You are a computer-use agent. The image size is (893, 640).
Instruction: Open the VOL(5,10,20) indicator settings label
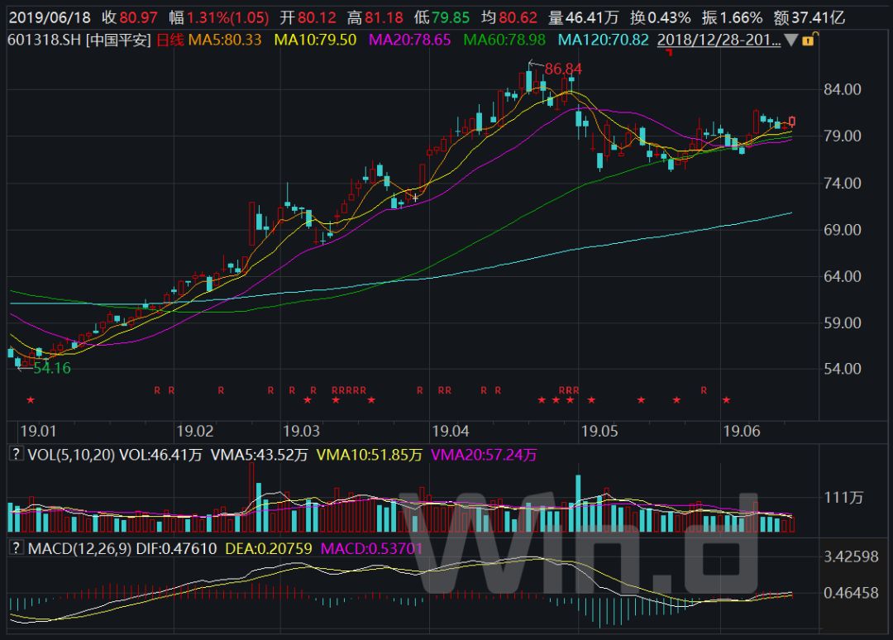pos(71,455)
